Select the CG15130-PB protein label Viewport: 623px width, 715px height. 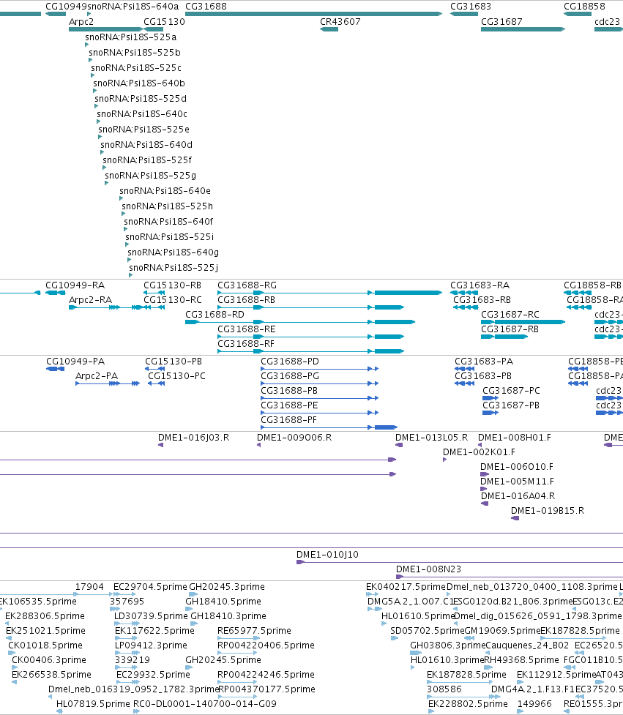(174, 362)
